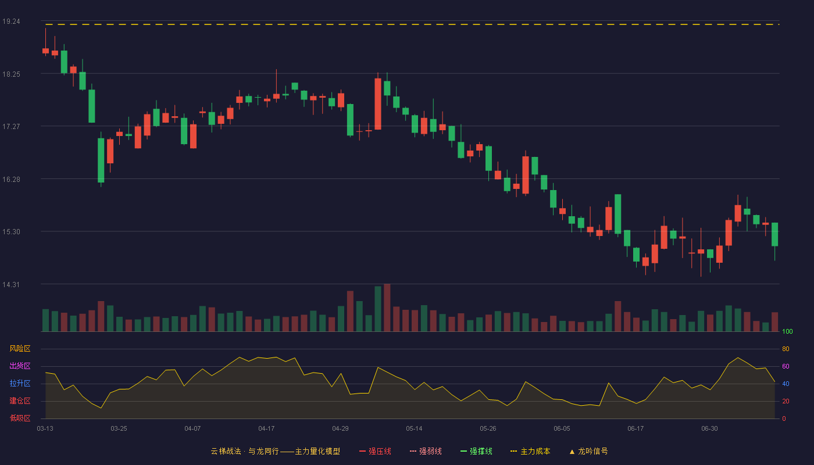Select the 拉升区 zone label
The height and width of the screenshot is (465, 814).
20,384
